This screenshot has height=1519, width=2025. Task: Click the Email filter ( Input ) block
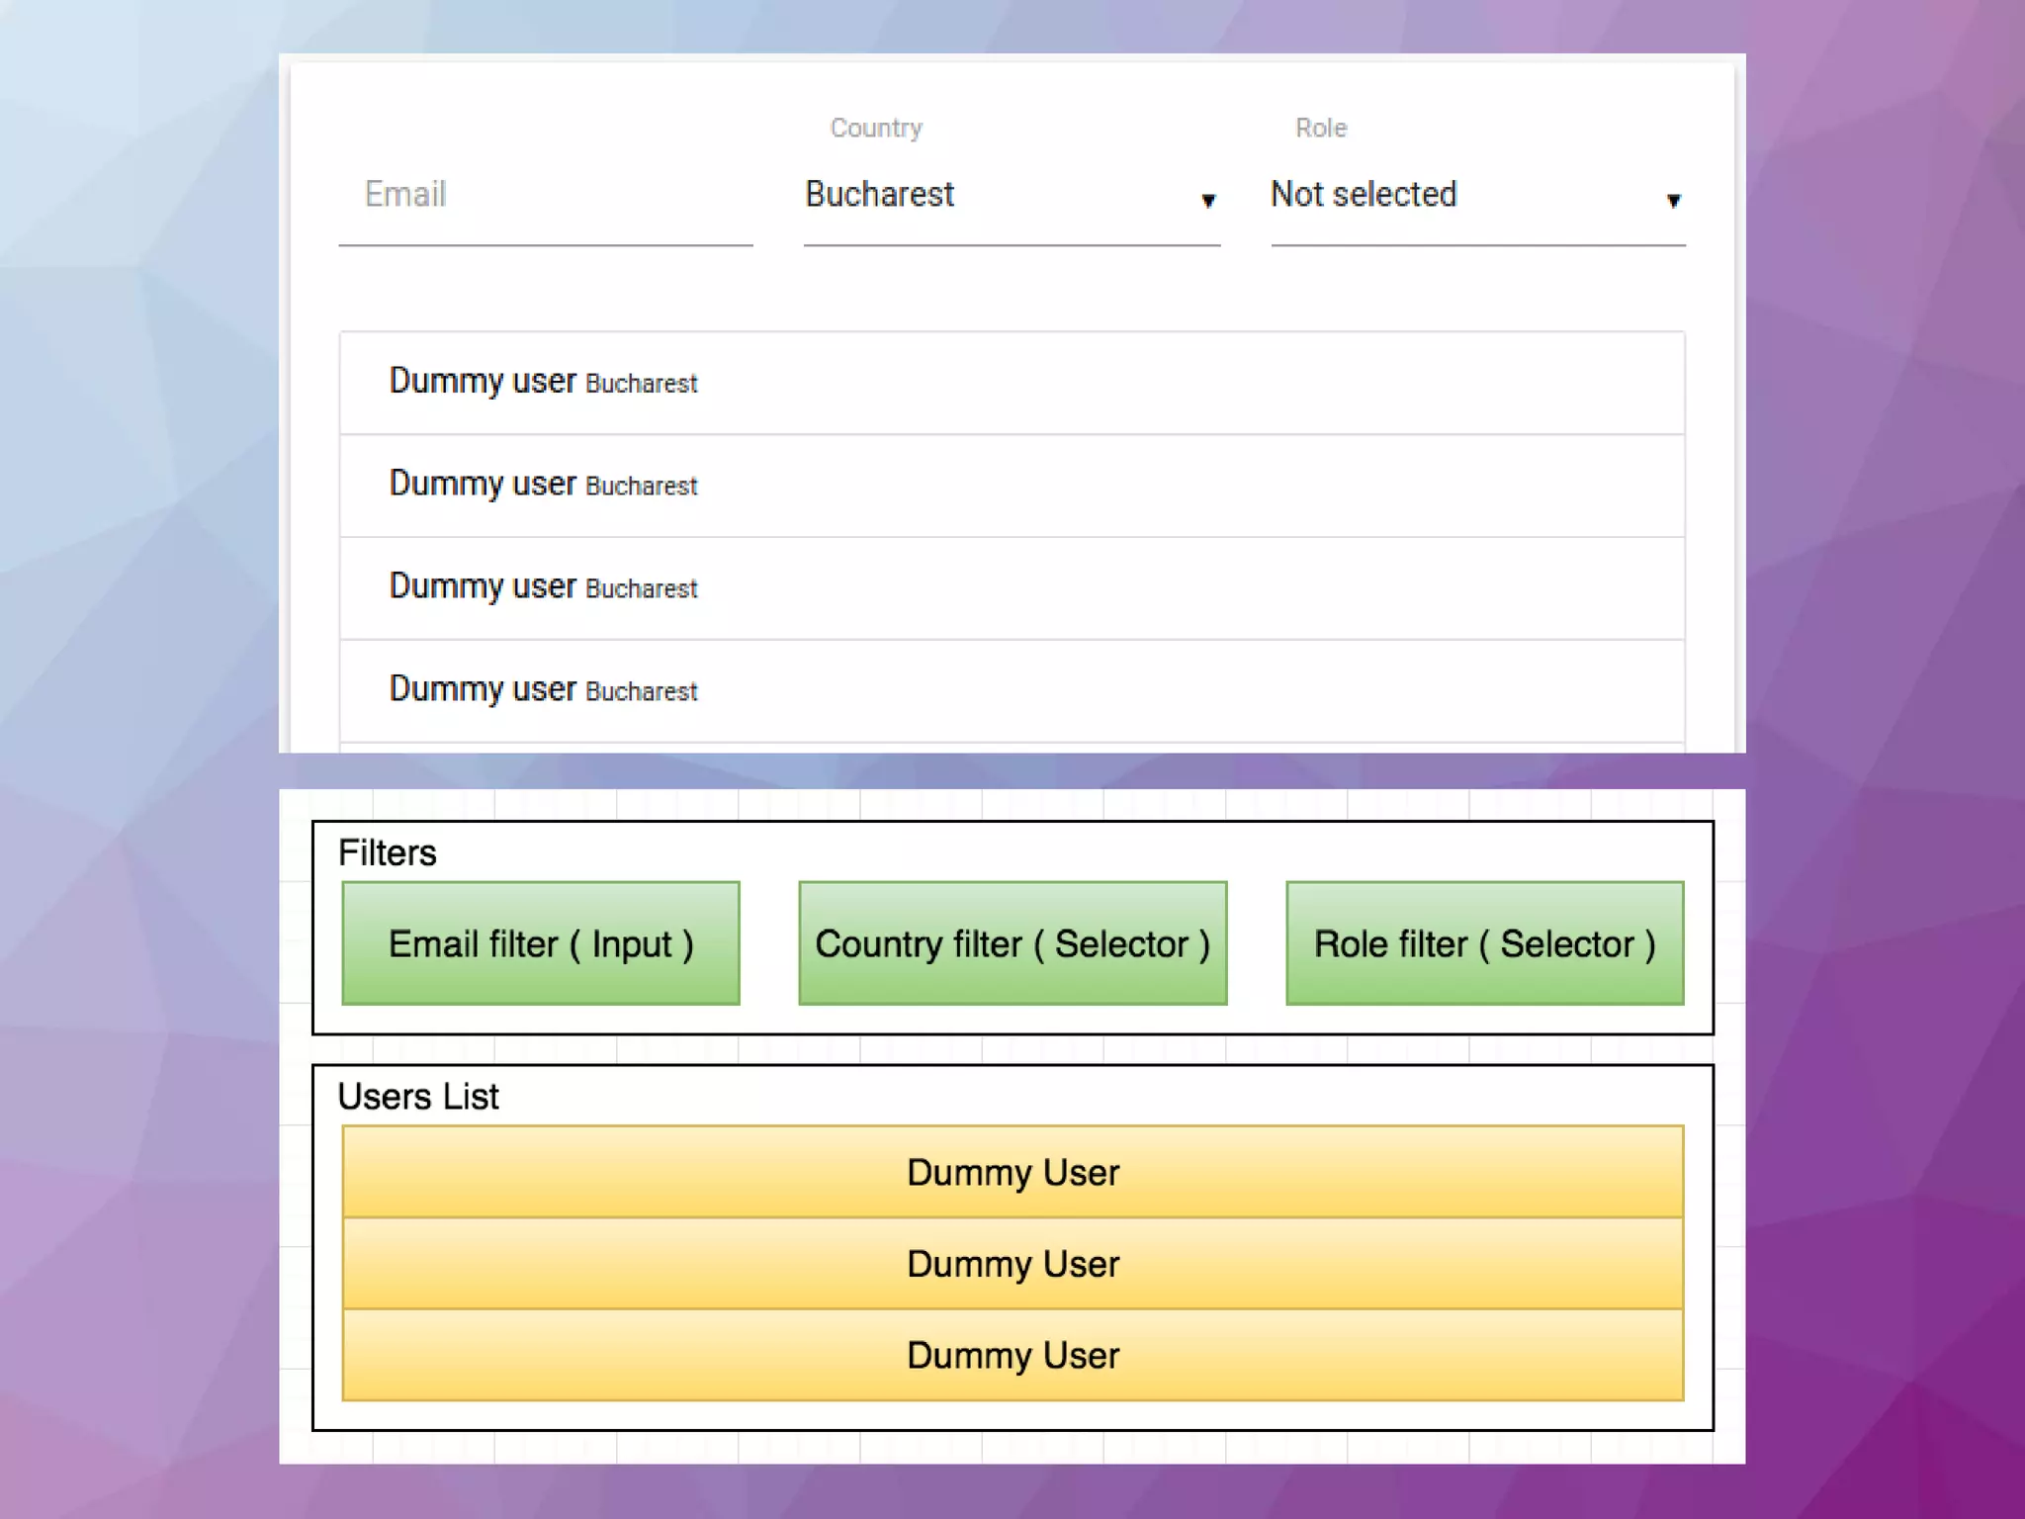(541, 943)
